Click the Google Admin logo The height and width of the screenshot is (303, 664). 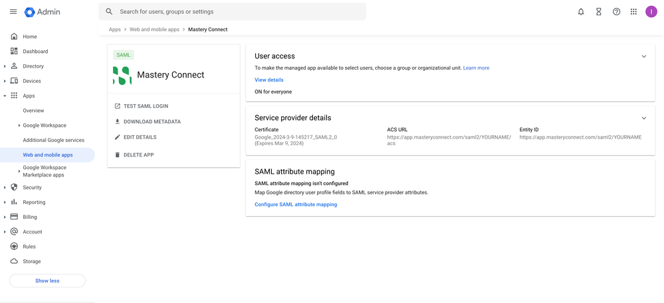coord(43,12)
